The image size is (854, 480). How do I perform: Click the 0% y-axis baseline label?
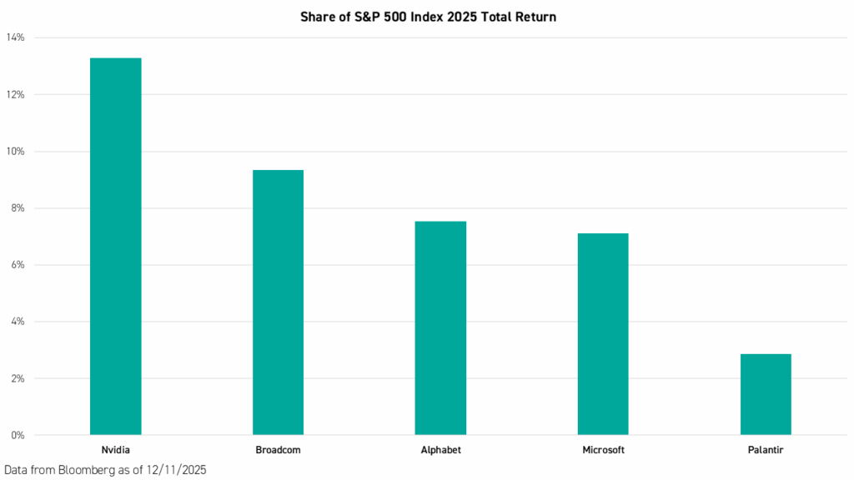[x=18, y=435]
